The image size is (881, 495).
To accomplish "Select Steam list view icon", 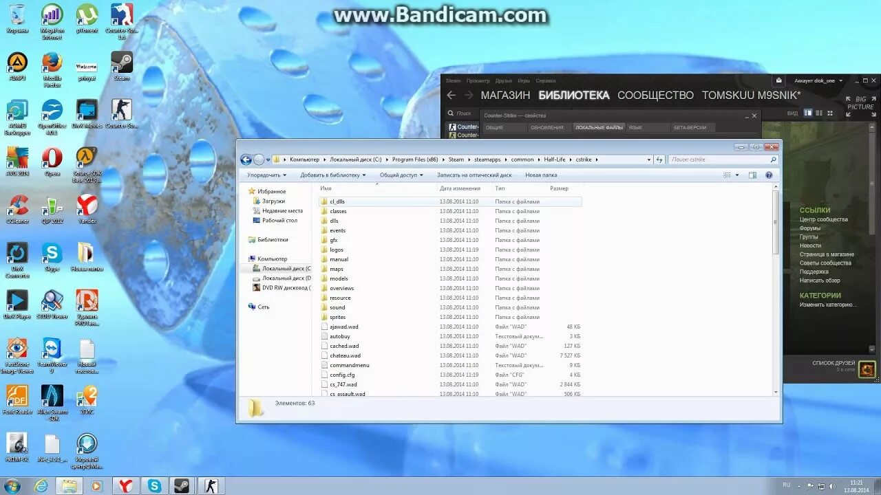I will click(x=819, y=113).
